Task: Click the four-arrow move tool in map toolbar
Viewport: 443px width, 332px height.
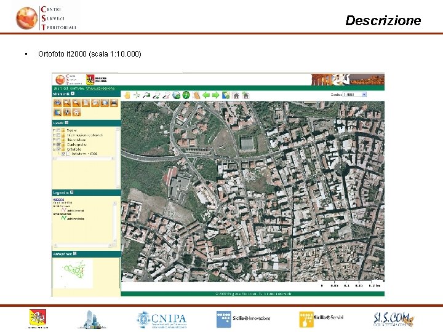Action: pos(137,95)
